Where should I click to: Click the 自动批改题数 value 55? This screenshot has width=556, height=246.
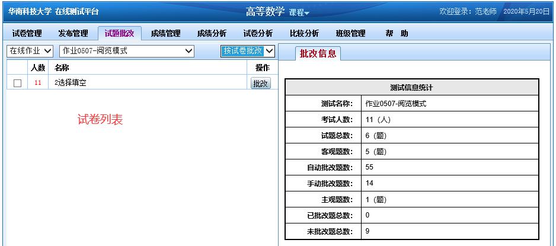tap(369, 167)
